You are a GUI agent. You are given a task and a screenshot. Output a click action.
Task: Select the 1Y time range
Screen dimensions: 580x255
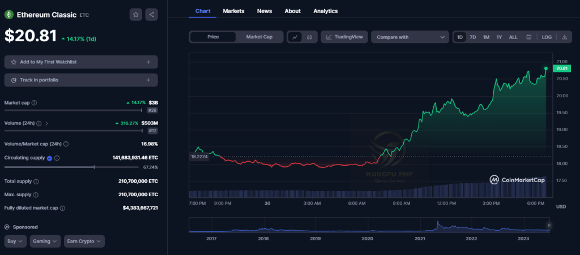(500, 37)
